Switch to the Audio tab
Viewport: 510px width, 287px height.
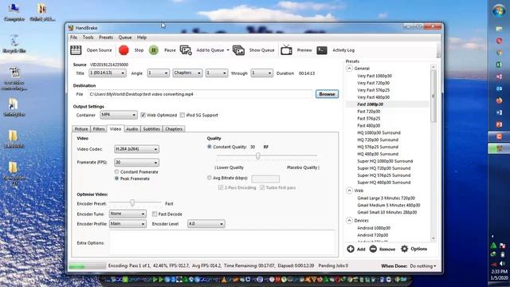131,129
